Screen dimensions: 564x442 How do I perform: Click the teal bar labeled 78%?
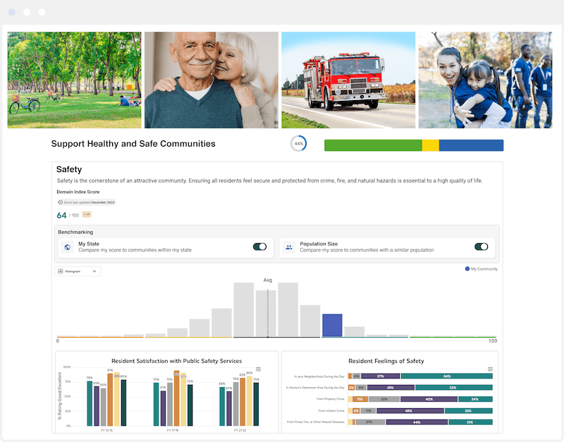point(90,403)
